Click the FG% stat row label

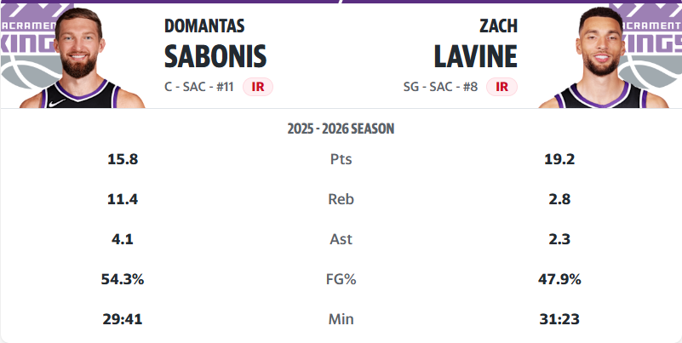341,279
